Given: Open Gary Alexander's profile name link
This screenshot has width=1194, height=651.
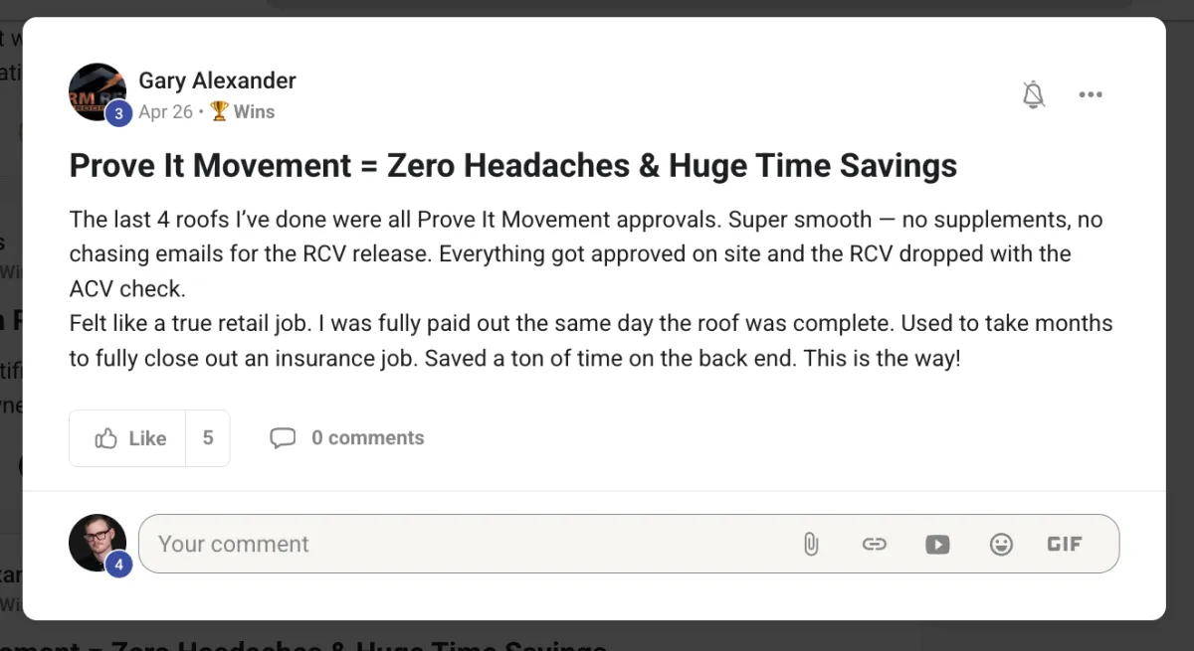Looking at the screenshot, I should [217, 81].
